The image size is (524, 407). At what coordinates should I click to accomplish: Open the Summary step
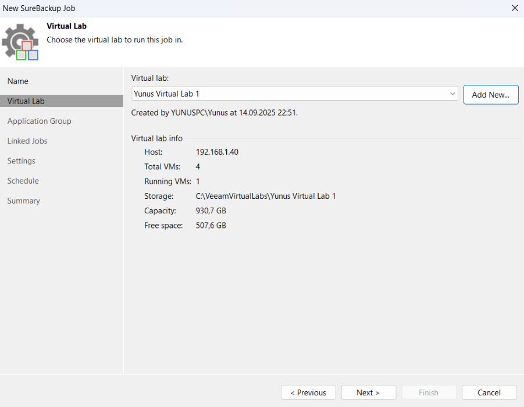24,201
